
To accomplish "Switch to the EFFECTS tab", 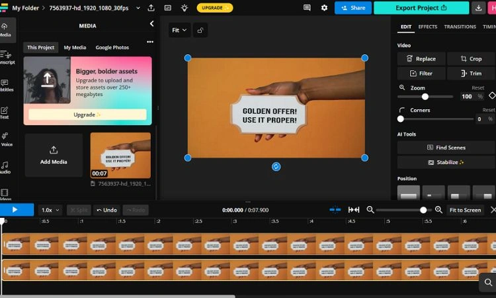I will (x=428, y=27).
